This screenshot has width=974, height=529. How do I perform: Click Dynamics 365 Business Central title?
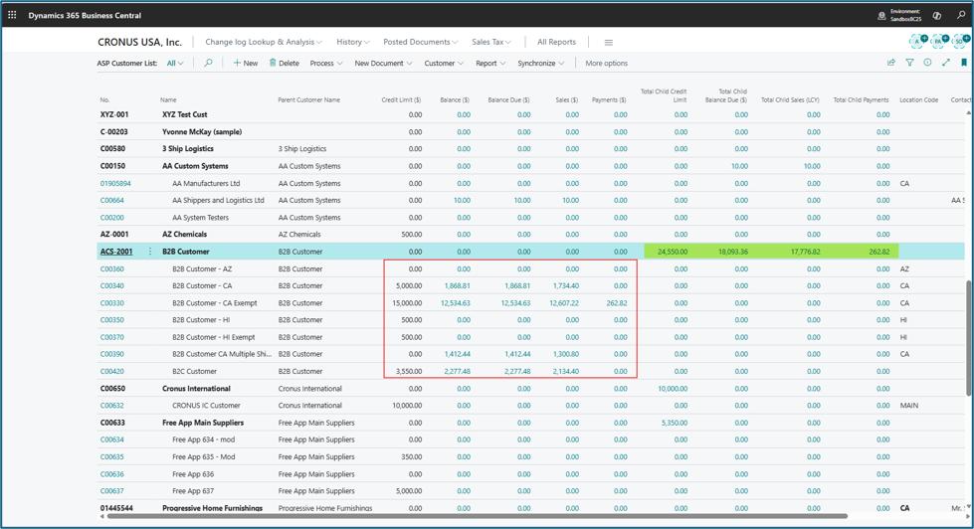[85, 16]
